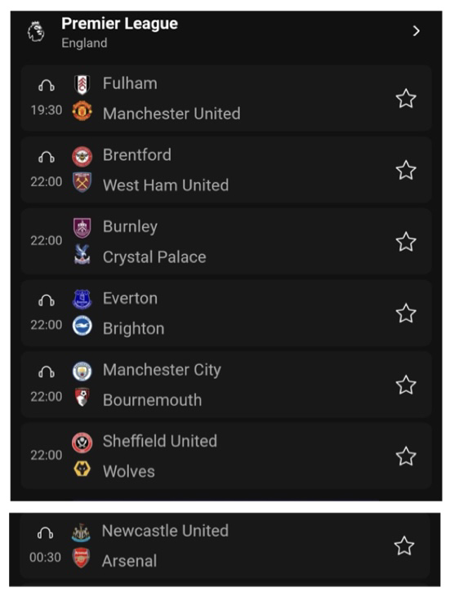The height and width of the screenshot is (592, 450).
Task: Select the headphones icon for Newcastle vs Arsenal
Action: click(x=45, y=533)
